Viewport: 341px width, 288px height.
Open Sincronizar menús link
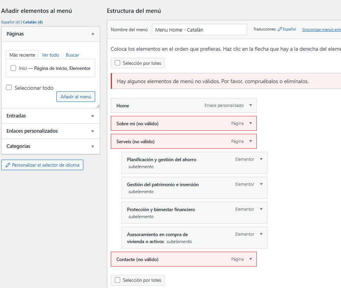[321, 30]
